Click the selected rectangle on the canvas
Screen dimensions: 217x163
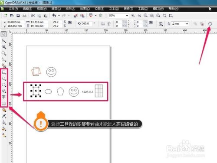pos(36,91)
